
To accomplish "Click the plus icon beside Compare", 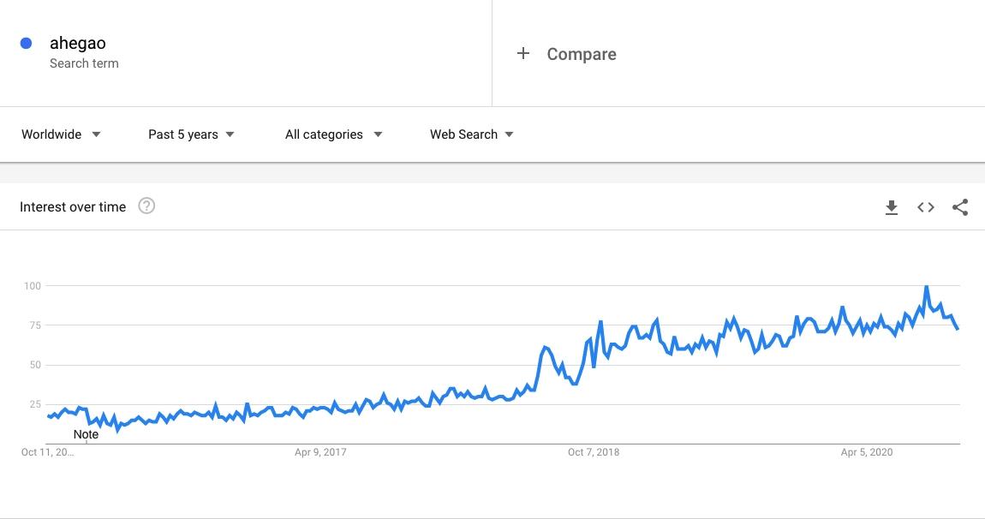I will [522, 53].
